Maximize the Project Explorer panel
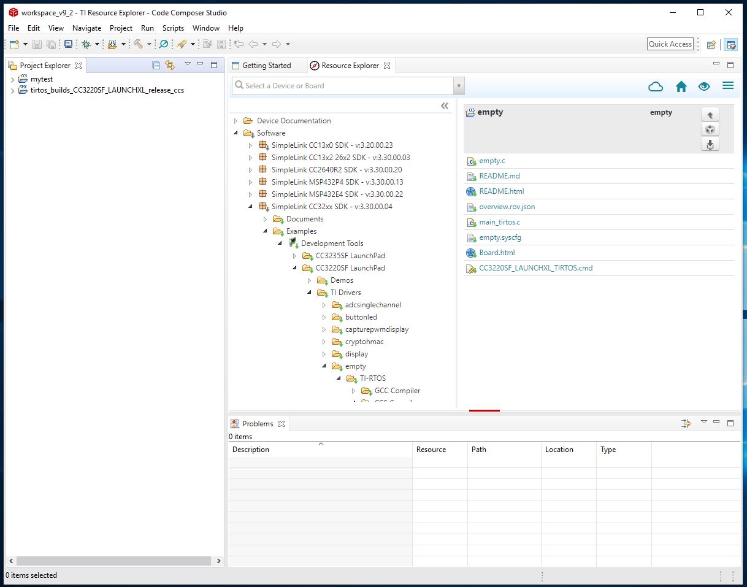Screen dimensions: 747x587 [x=214, y=64]
